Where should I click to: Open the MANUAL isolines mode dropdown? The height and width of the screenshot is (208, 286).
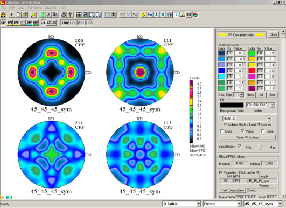(x=269, y=119)
